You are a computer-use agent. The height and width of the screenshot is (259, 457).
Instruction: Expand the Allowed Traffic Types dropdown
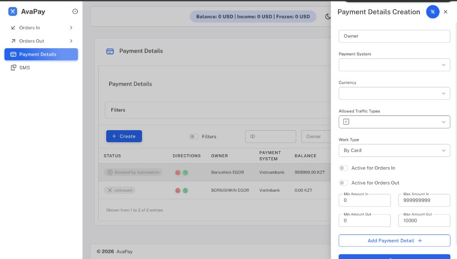(x=395, y=122)
